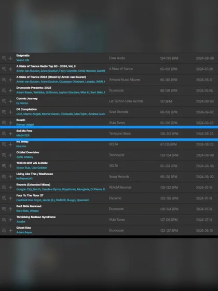Select release date 2024-05-31

click(x=205, y=231)
